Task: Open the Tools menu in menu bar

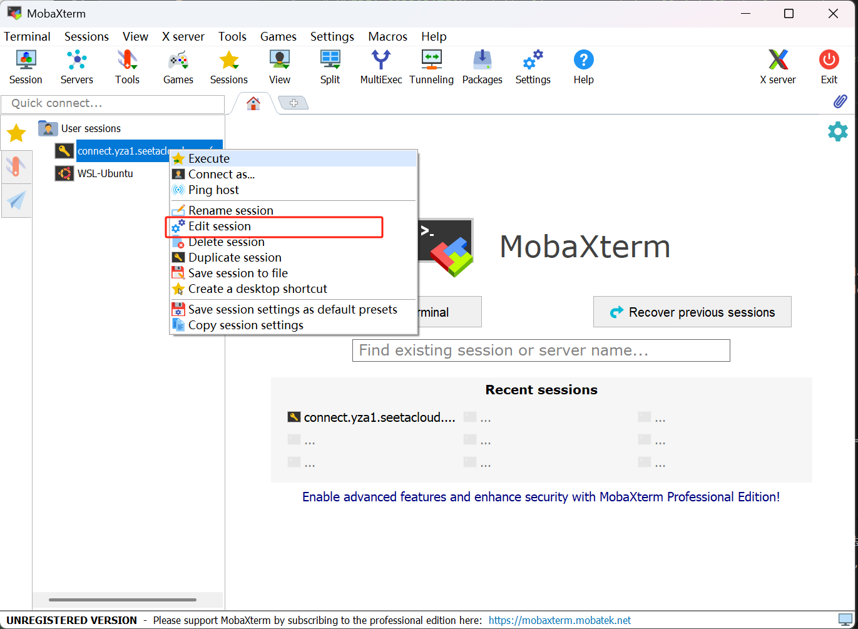Action: tap(232, 36)
